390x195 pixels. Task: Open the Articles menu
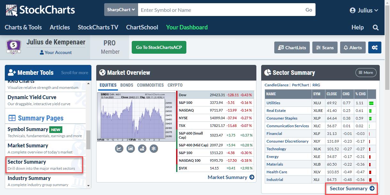tap(60, 27)
